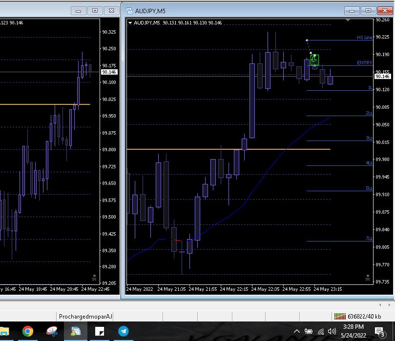Click the skull indicator icon in AUDJPY chart
395x341 pixels.
click(x=368, y=278)
